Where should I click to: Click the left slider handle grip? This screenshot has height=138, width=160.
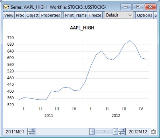pyautogui.click(x=92, y=132)
